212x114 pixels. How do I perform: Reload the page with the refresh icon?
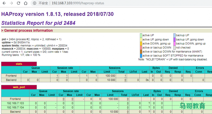18,3
